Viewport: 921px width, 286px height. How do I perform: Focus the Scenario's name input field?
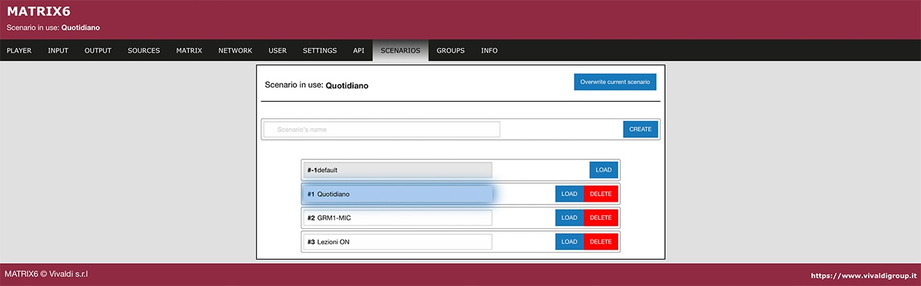coord(382,129)
